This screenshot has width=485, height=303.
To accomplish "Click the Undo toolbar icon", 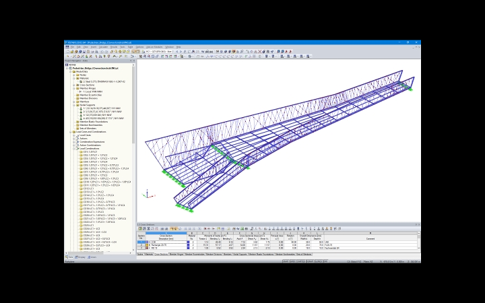I will click(102, 52).
